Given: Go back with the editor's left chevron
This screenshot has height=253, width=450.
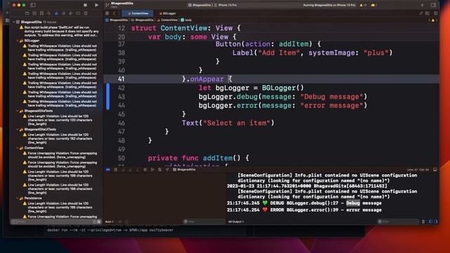Looking at the screenshot, I should click(x=114, y=13).
